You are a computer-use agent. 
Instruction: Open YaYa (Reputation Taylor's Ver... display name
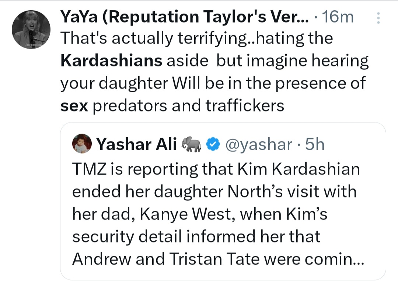pos(180,17)
